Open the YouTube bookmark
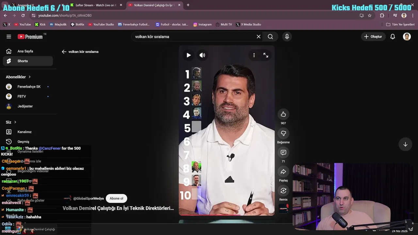The image size is (418, 235). pos(22,24)
